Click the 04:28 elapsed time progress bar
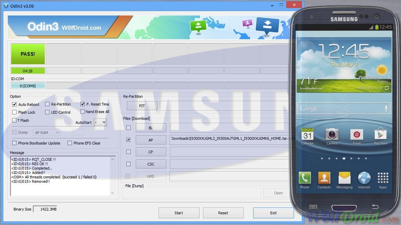The height and width of the screenshot is (225, 401). pyautogui.click(x=28, y=71)
